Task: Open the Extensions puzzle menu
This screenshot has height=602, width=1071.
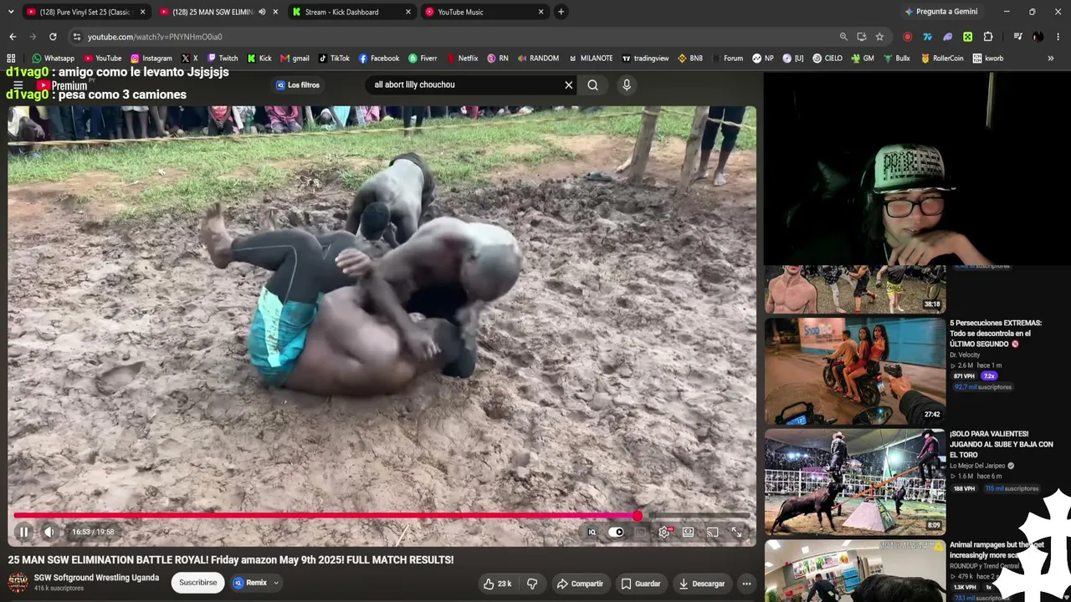Action: (x=988, y=37)
